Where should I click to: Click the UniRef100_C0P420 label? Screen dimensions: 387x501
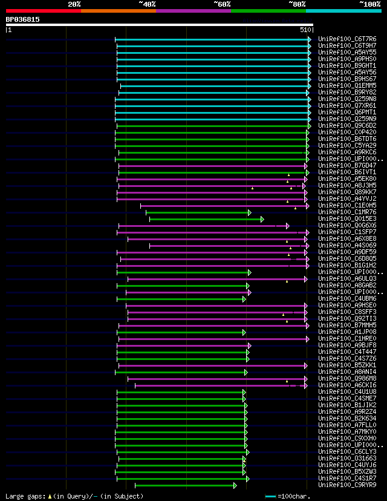[347, 133]
